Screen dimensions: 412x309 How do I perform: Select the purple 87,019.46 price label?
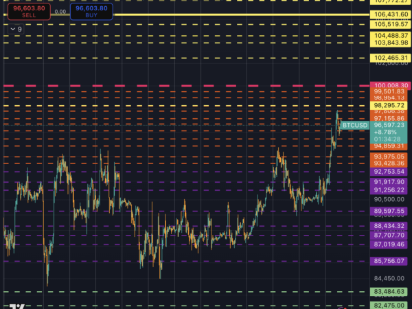pyautogui.click(x=389, y=244)
